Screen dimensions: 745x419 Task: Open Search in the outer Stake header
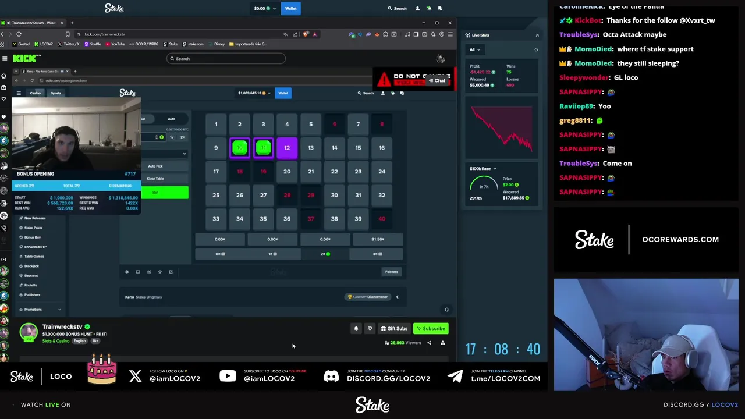pyautogui.click(x=398, y=8)
